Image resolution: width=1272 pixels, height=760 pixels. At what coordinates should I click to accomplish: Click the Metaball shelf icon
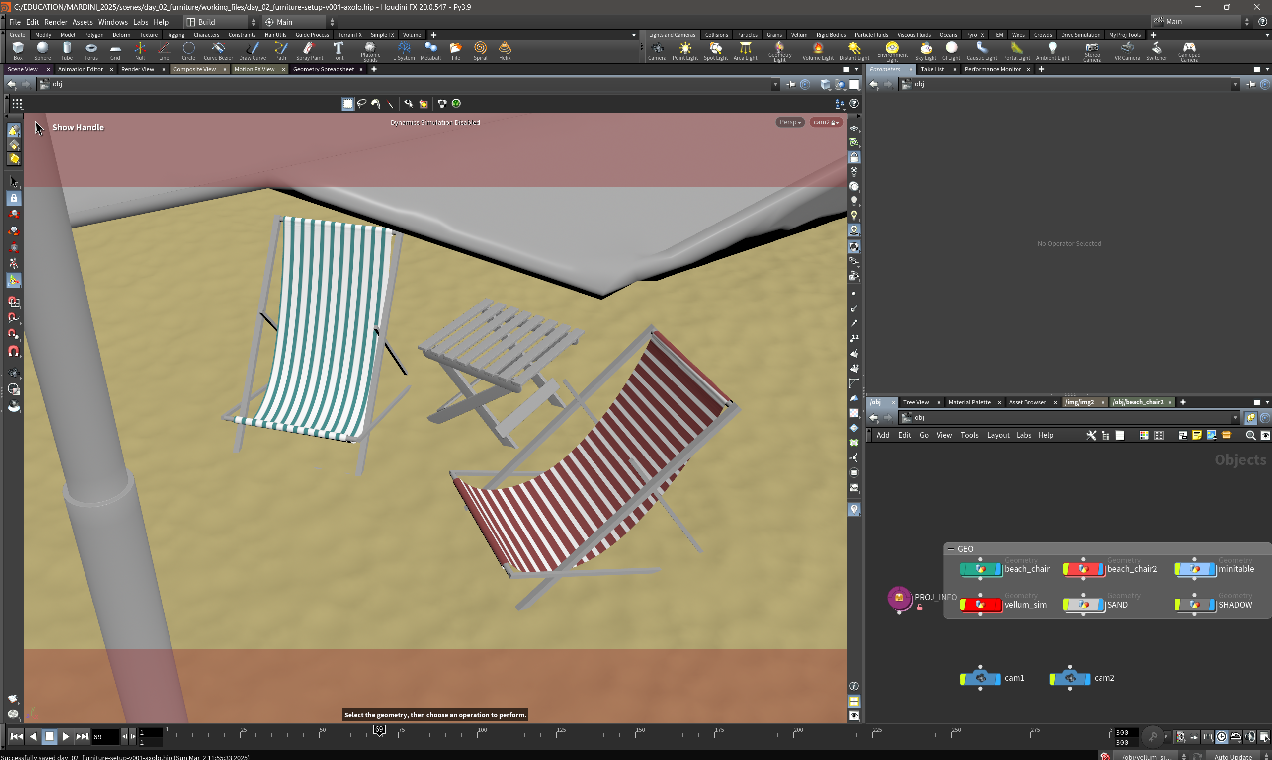[x=430, y=51]
